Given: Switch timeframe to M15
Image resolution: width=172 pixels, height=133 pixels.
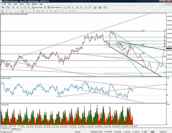Looking at the screenshot, I should [51, 11].
